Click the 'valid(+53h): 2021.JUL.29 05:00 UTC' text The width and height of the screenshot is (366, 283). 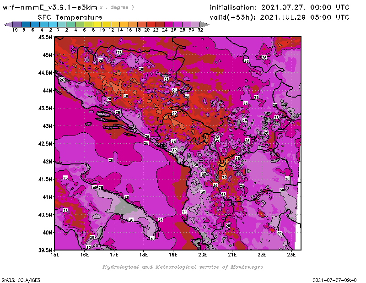280,17
